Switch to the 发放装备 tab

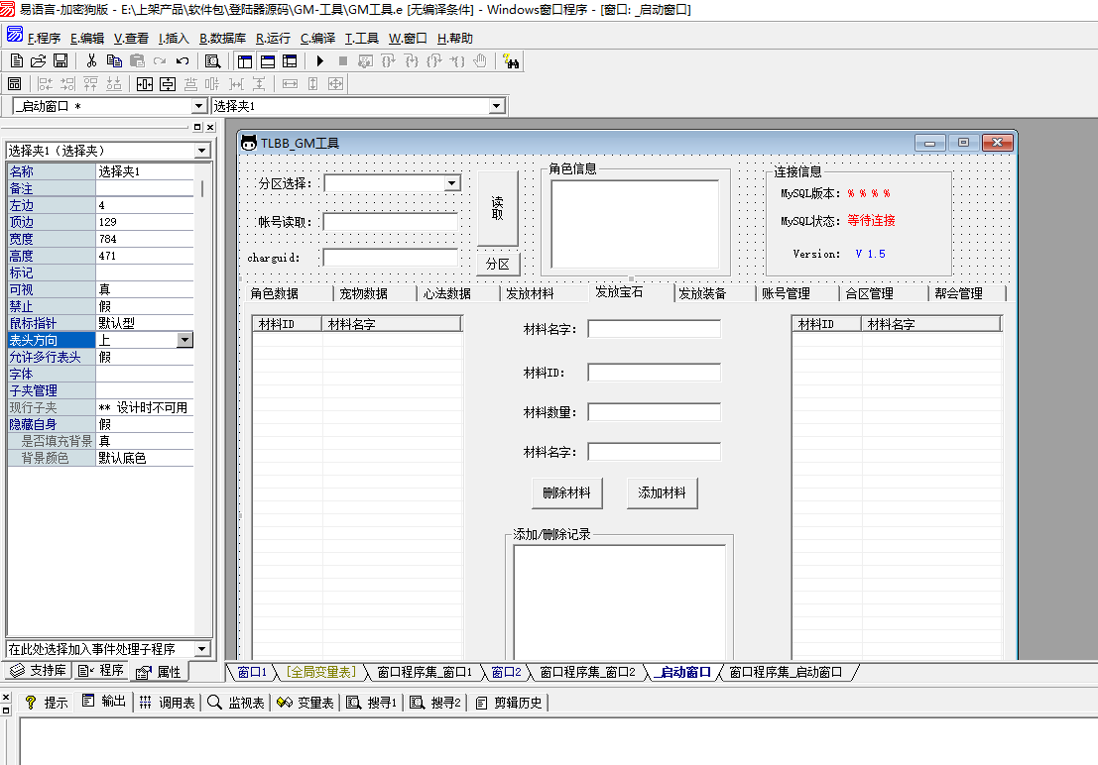tap(702, 293)
